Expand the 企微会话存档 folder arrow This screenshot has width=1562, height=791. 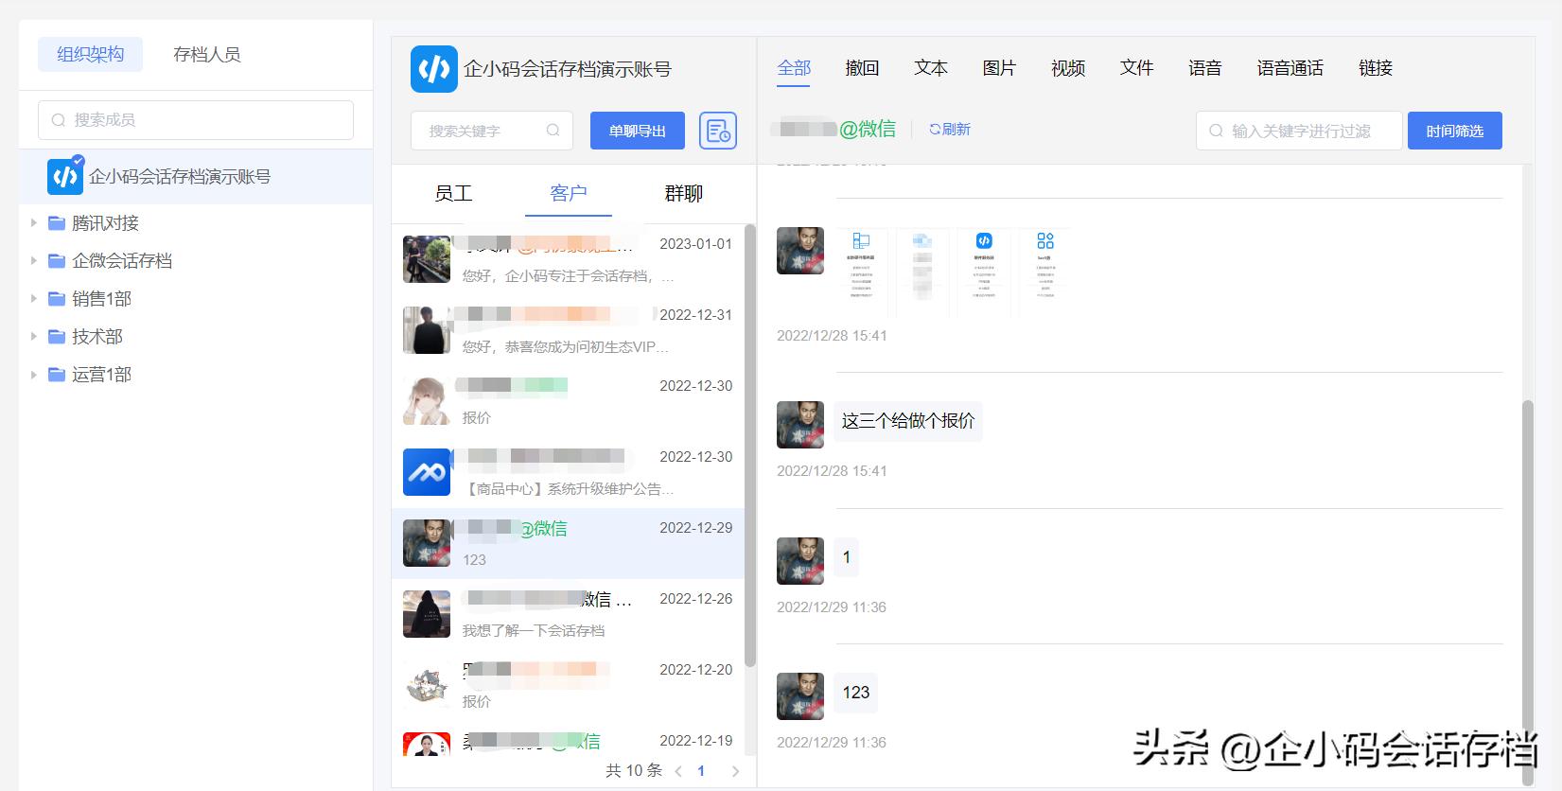click(33, 261)
